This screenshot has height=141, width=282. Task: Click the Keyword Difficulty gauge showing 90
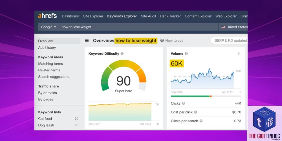click(x=124, y=76)
